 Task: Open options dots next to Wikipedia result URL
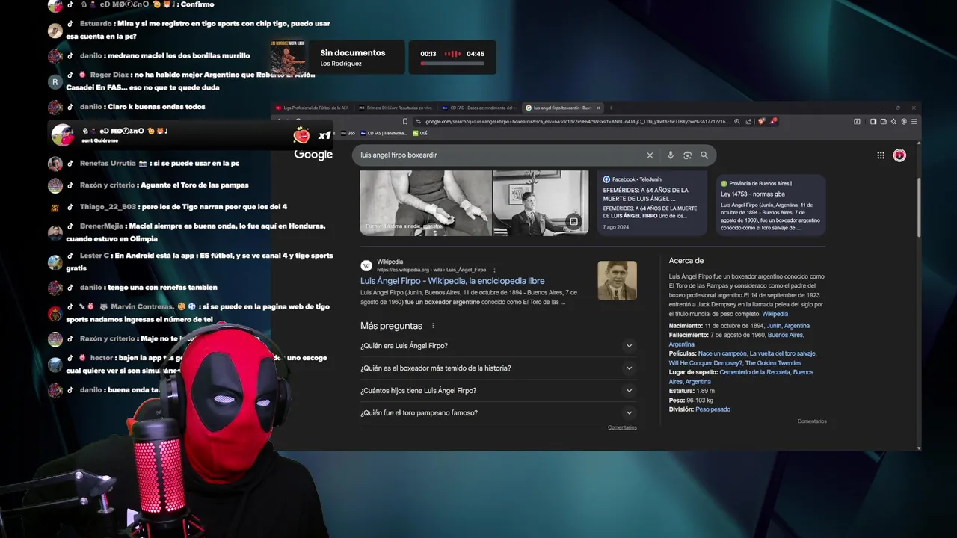click(494, 270)
